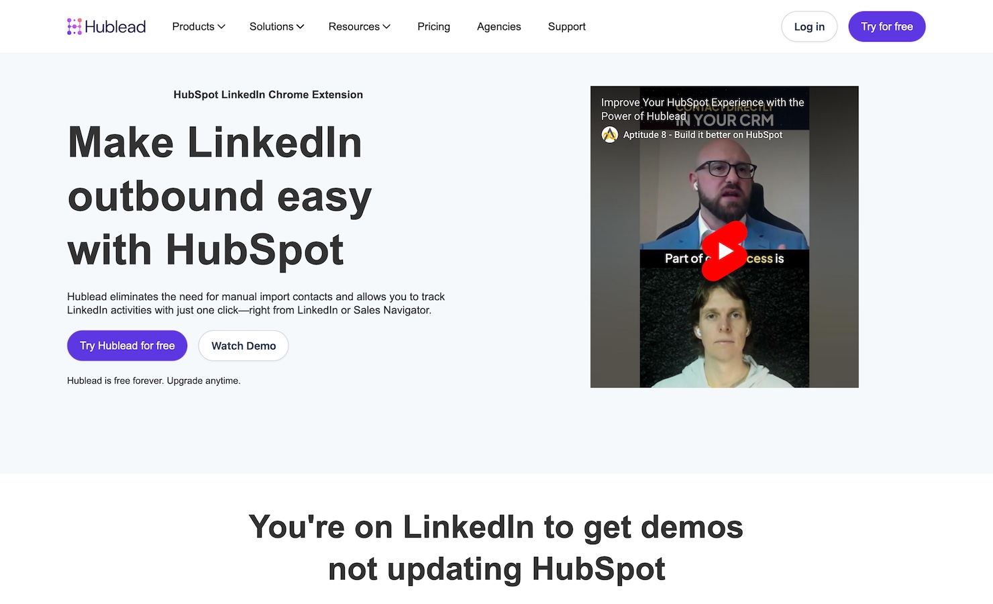Click Try for free in the header

click(x=886, y=27)
